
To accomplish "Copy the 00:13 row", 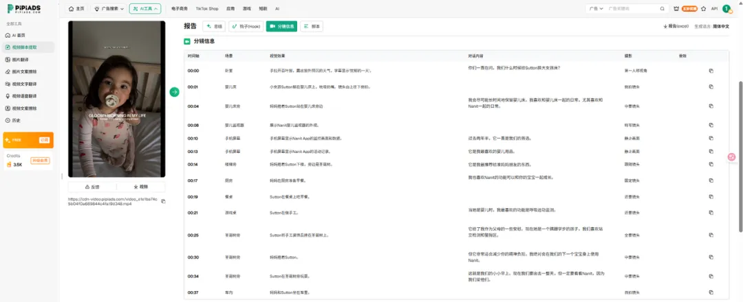I will [x=711, y=151].
